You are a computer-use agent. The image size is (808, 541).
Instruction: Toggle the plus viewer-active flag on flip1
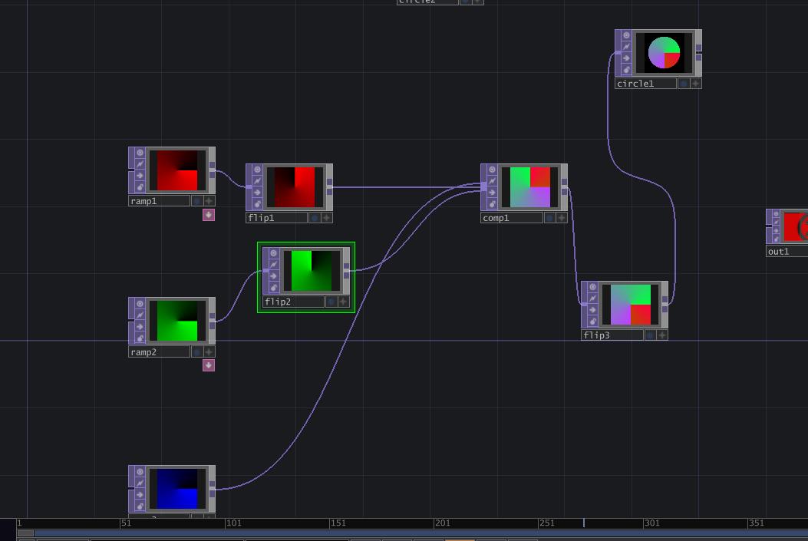point(327,218)
